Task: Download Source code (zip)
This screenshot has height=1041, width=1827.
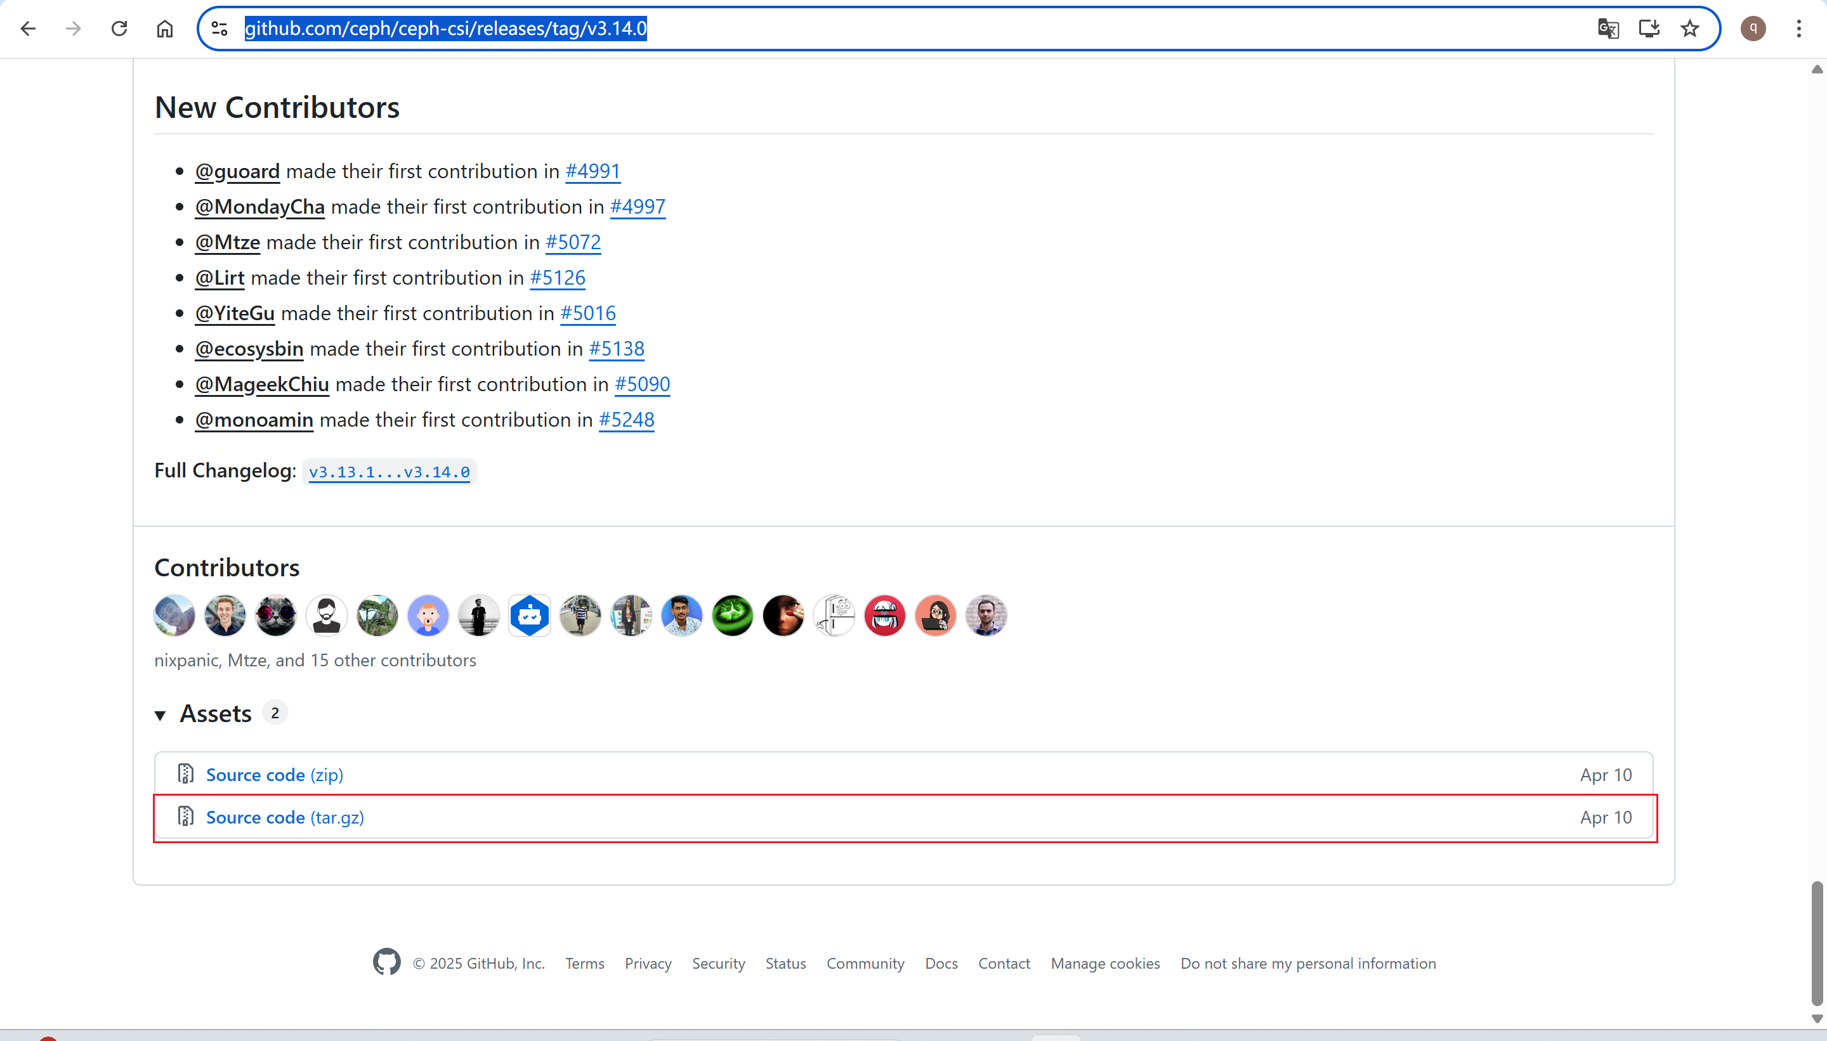Action: [x=275, y=775]
